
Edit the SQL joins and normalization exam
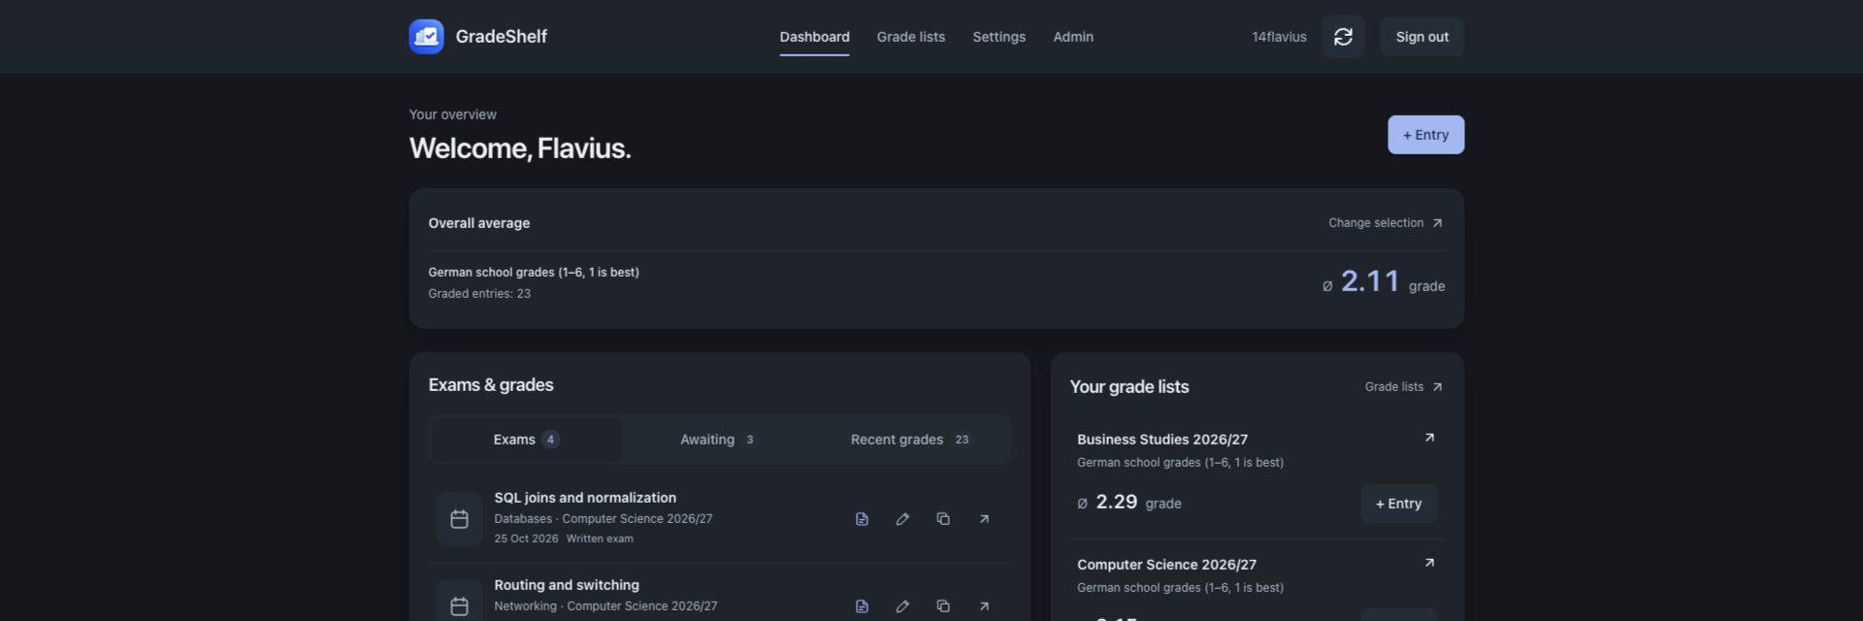pos(902,519)
